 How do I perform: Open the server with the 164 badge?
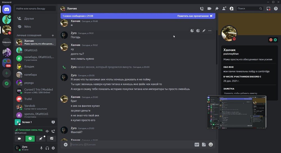7,63
